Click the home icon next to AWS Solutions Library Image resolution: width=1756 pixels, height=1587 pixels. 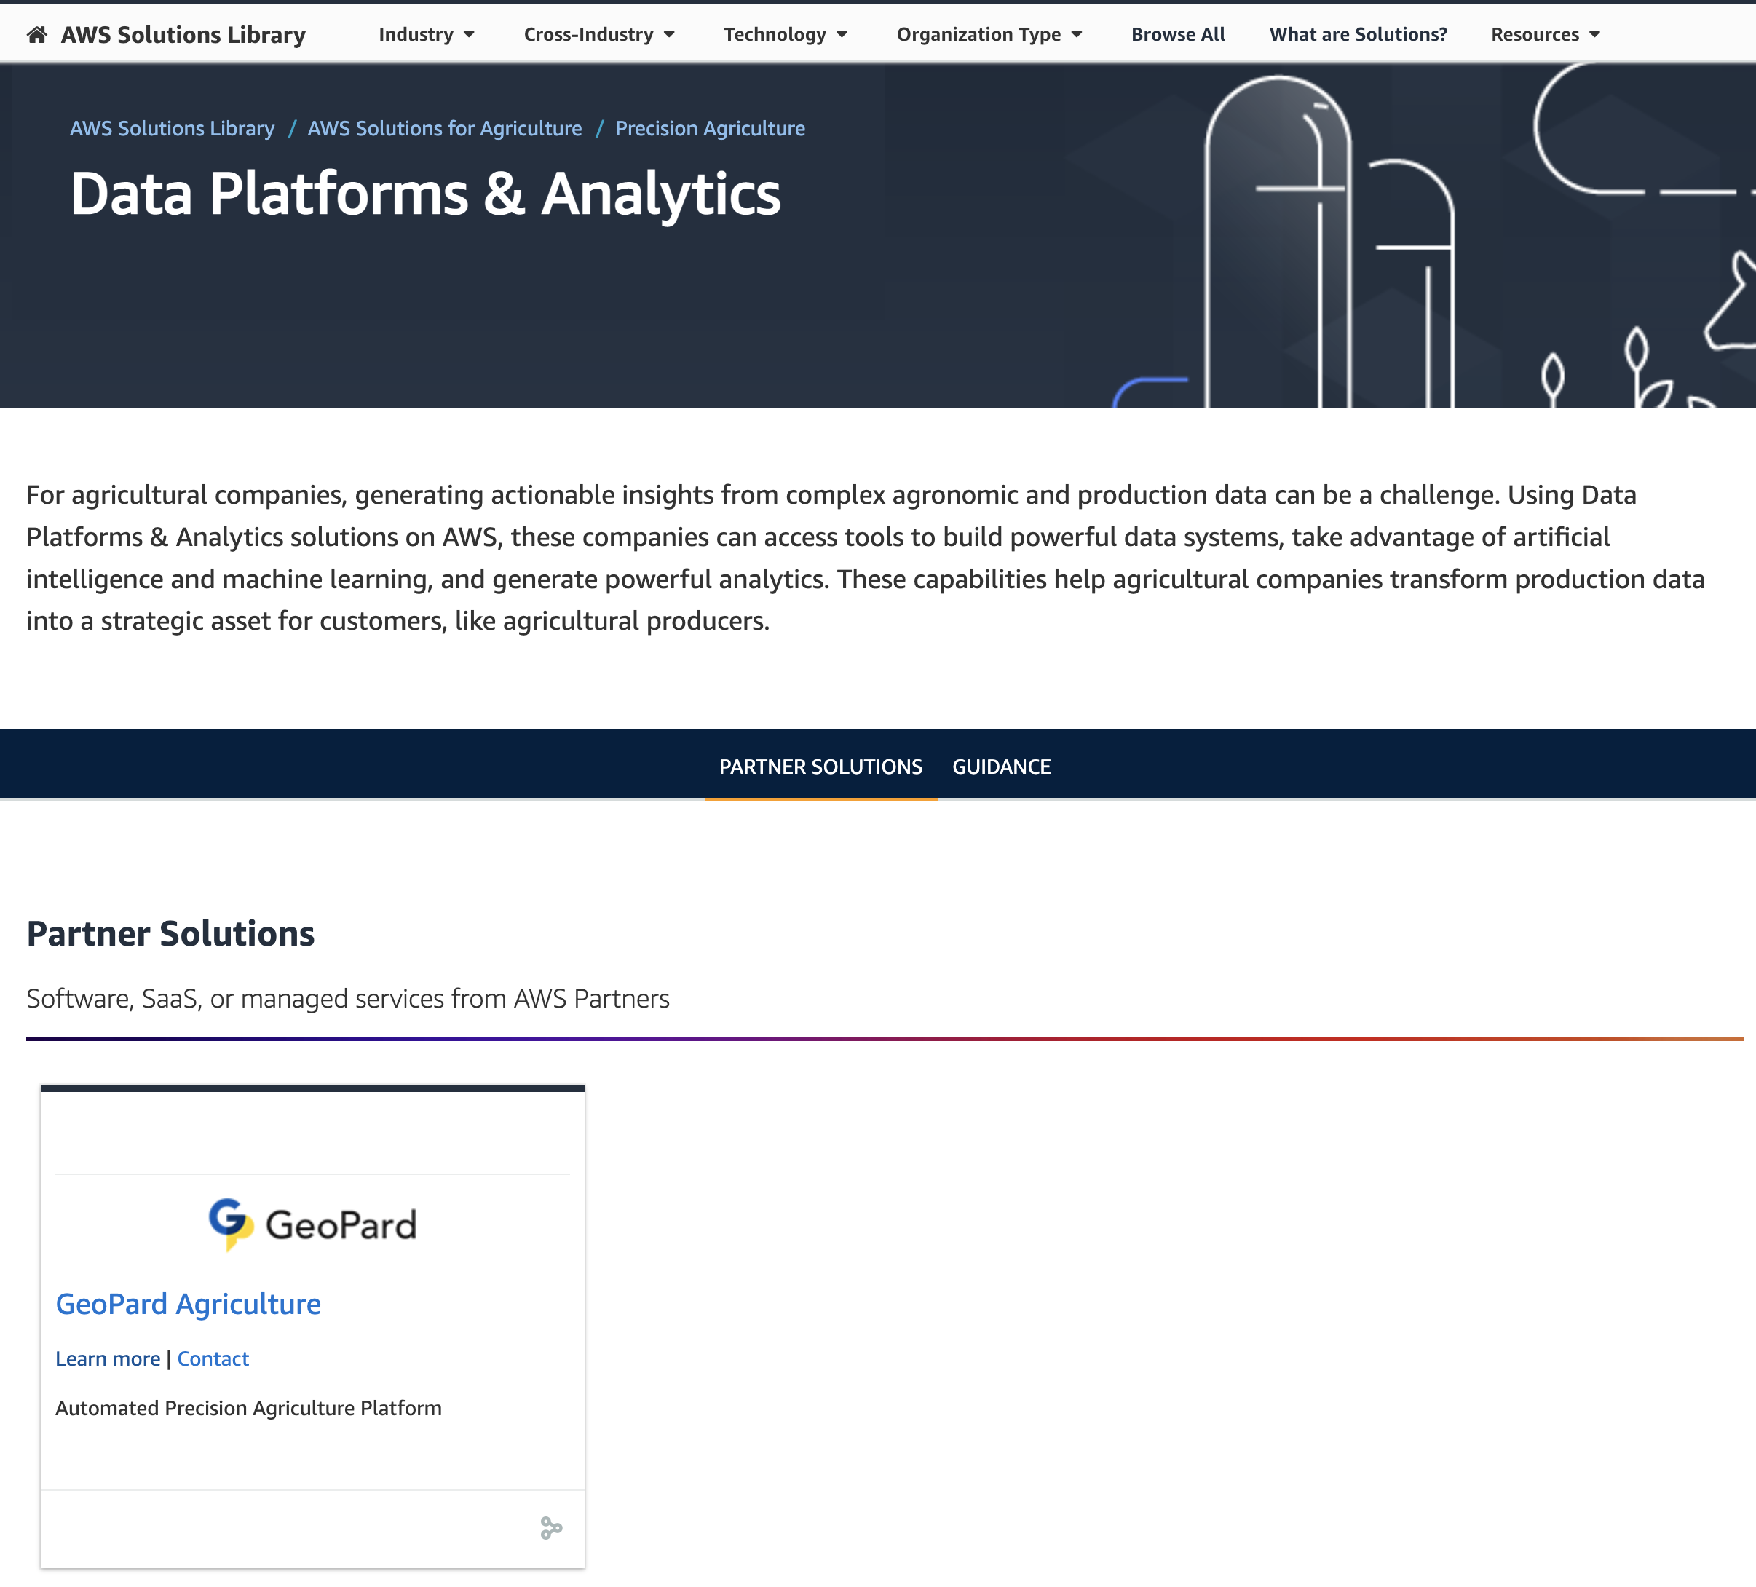[36, 34]
